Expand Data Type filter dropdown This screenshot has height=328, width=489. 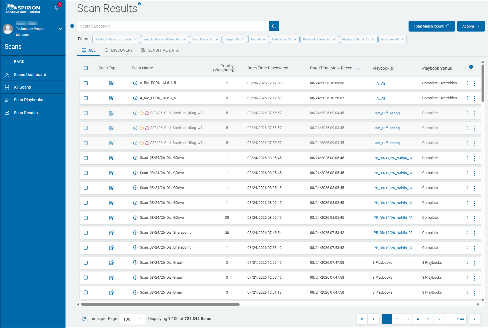click(284, 39)
